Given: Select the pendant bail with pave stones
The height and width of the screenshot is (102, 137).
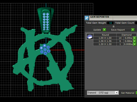Looking at the screenshot, I should coord(46,20).
